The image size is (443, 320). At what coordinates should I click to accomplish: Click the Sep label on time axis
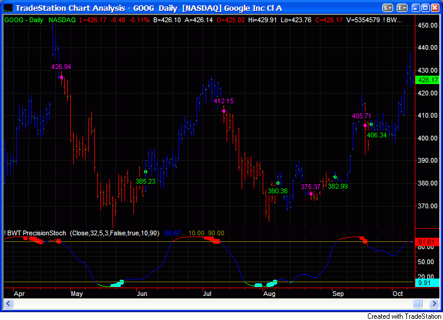point(338,294)
